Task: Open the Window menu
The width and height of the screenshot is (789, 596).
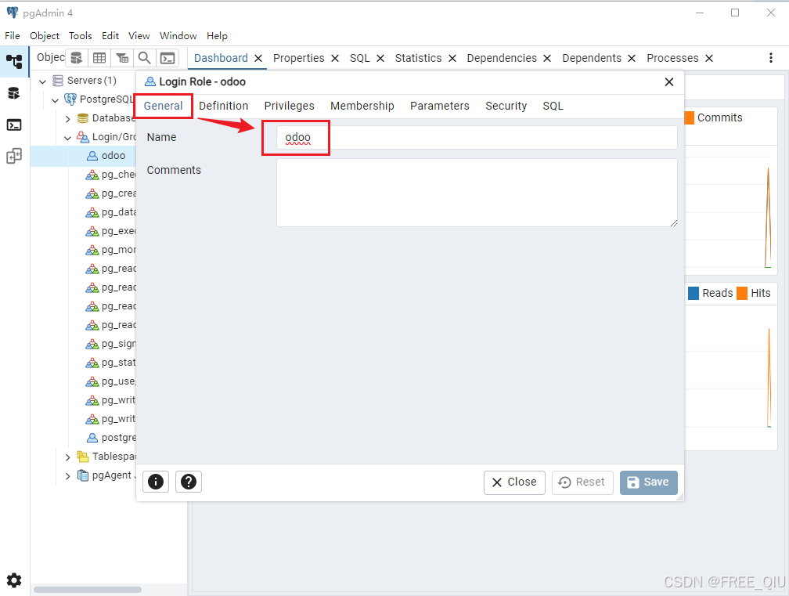Action: point(178,36)
